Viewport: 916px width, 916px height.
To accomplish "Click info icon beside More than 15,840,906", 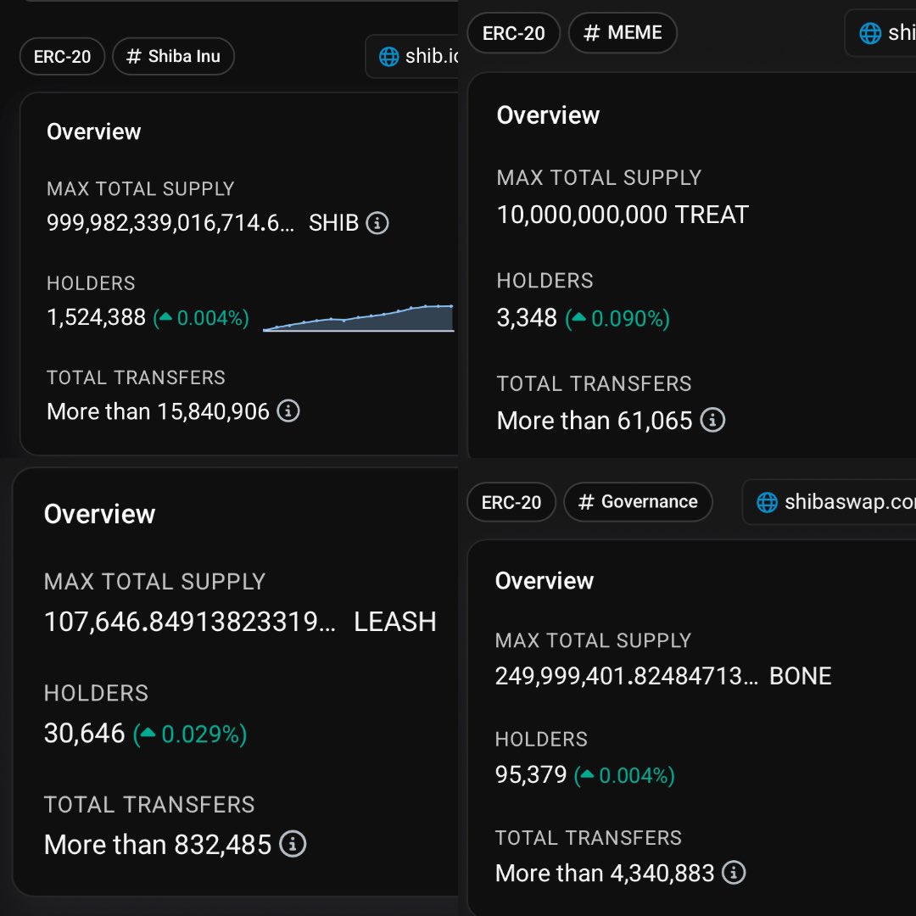I will (x=288, y=411).
